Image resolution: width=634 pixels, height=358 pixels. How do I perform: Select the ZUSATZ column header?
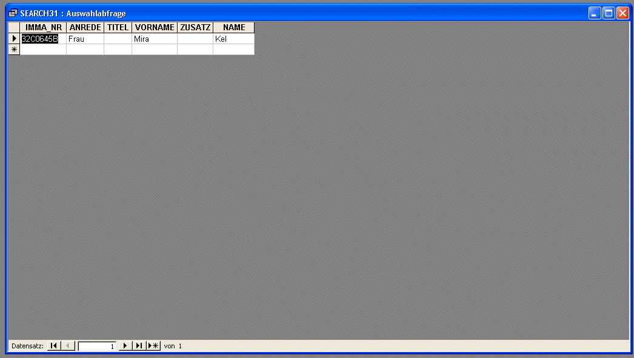pos(195,27)
